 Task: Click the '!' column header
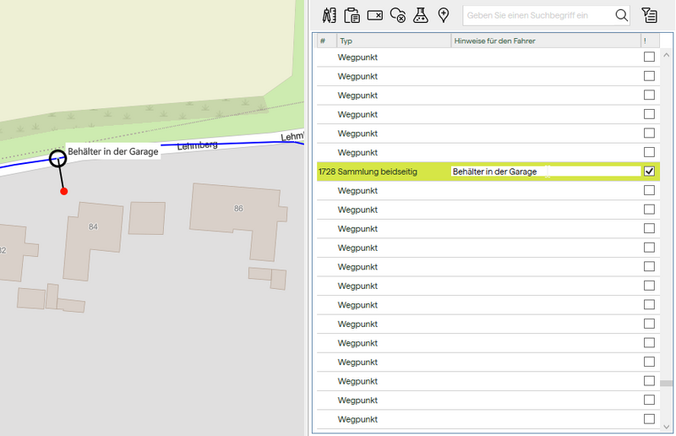(650, 41)
